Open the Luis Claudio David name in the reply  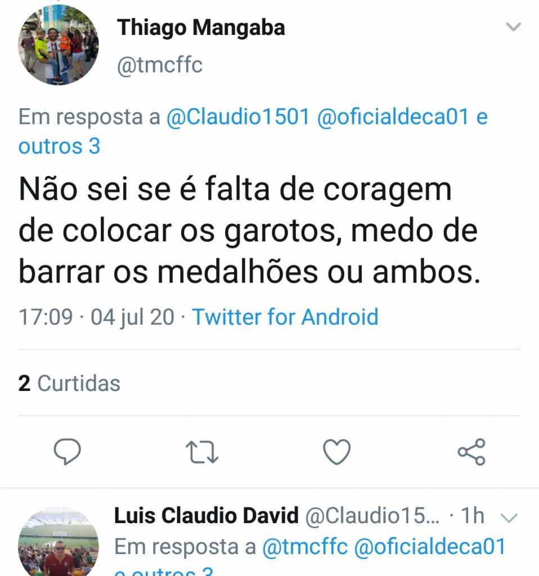coord(206,515)
